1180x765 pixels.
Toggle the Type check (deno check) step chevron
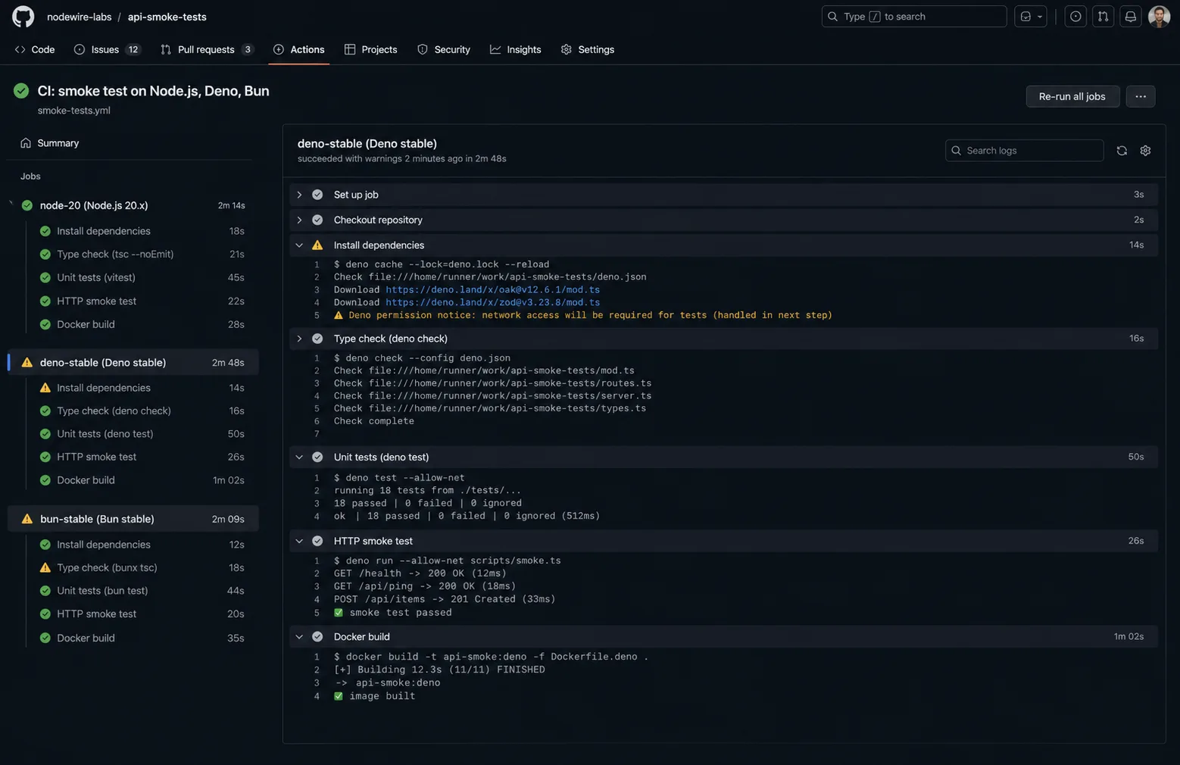pyautogui.click(x=299, y=339)
